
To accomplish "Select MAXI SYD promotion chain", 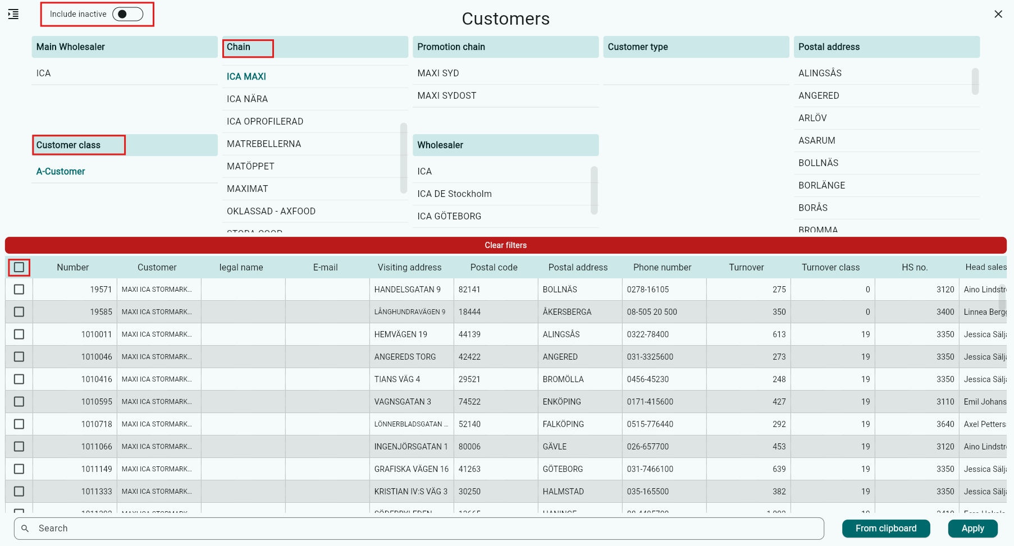I will coord(506,74).
